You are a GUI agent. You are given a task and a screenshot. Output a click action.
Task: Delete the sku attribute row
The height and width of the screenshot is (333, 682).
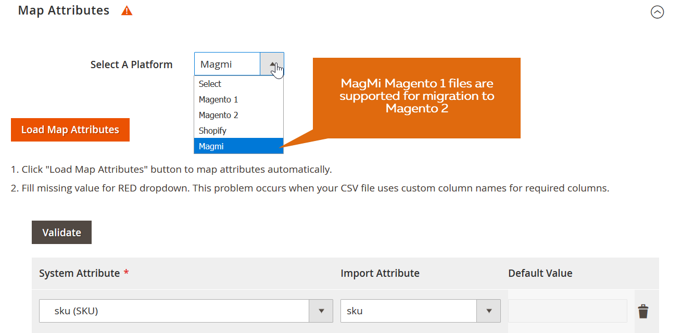pos(643,311)
